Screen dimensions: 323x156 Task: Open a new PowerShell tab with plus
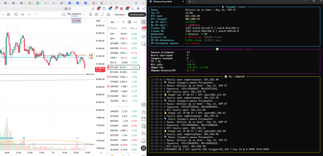tap(190, 1)
